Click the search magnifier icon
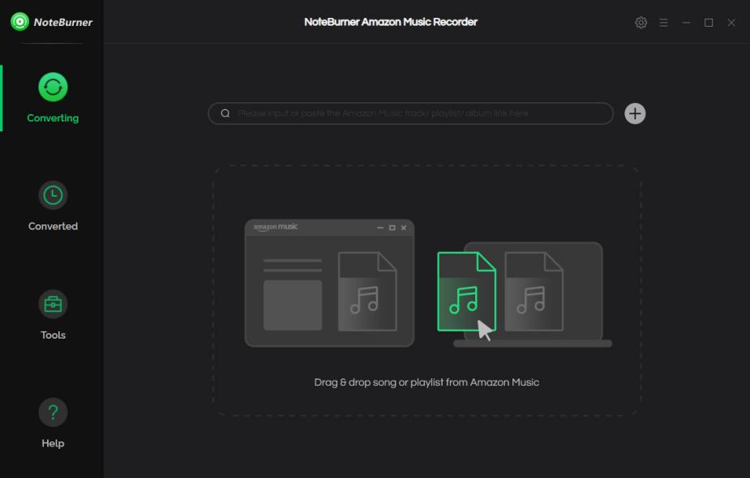This screenshot has width=750, height=478. [225, 113]
